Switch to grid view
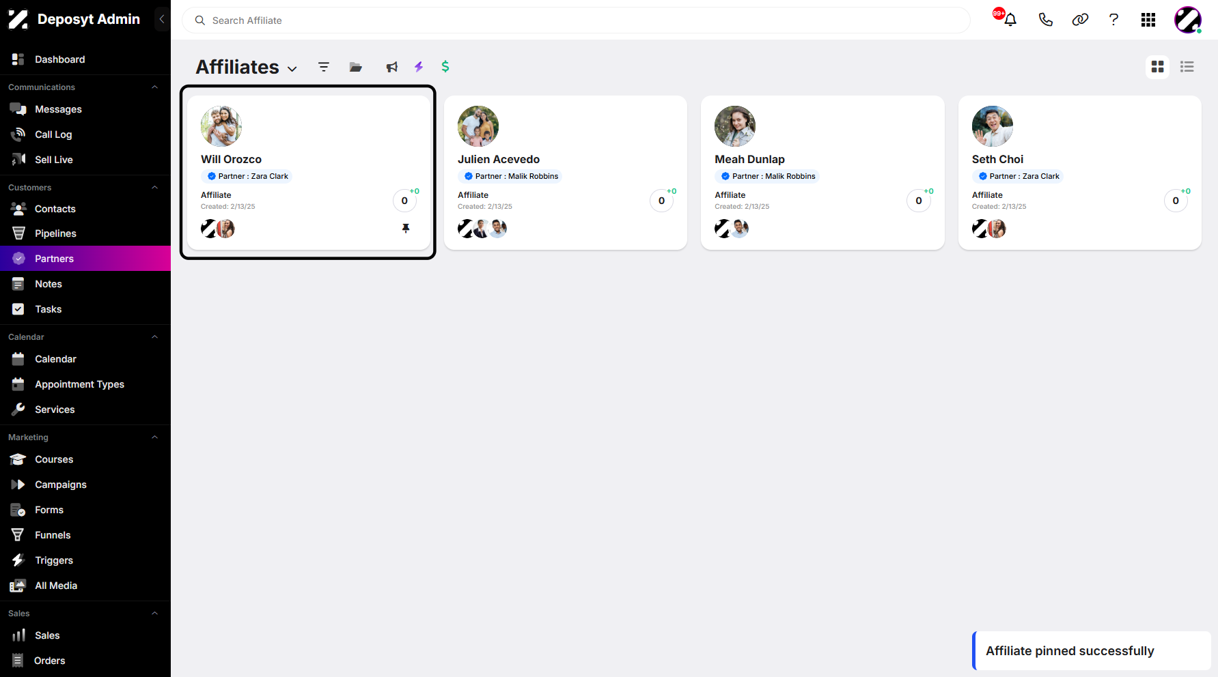This screenshot has width=1218, height=677. coord(1157,67)
